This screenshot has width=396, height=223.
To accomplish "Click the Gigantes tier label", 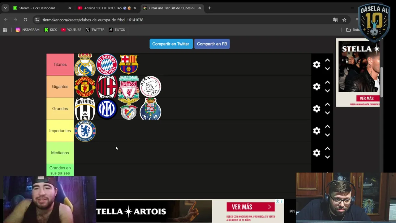I will click(60, 87).
